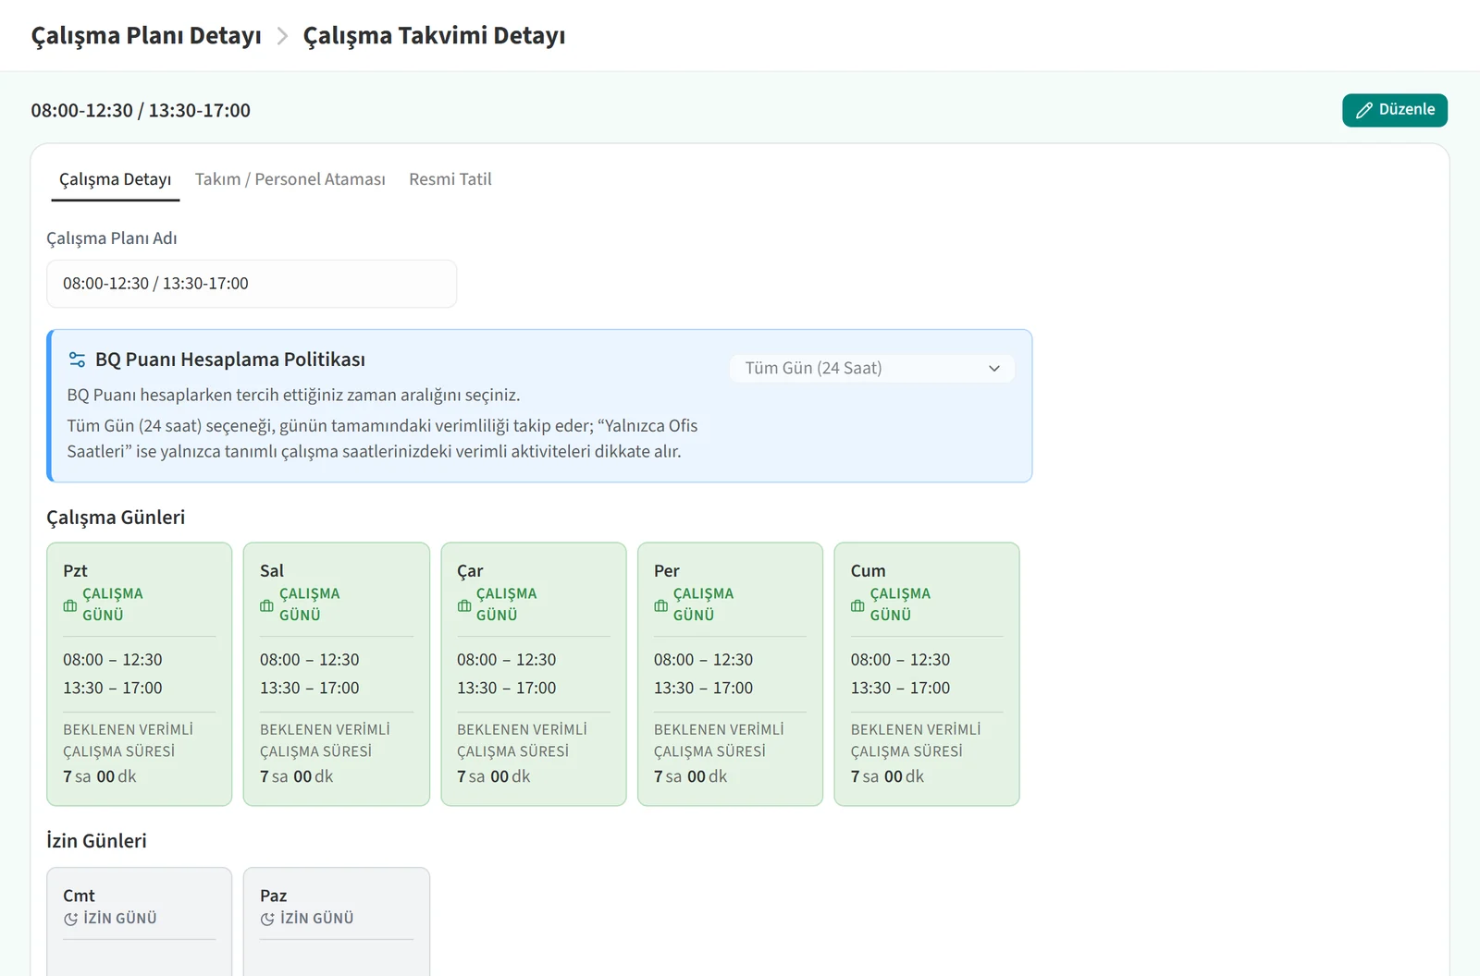
Task: Focus the Çalışma Planı Adı input field
Action: point(252,284)
